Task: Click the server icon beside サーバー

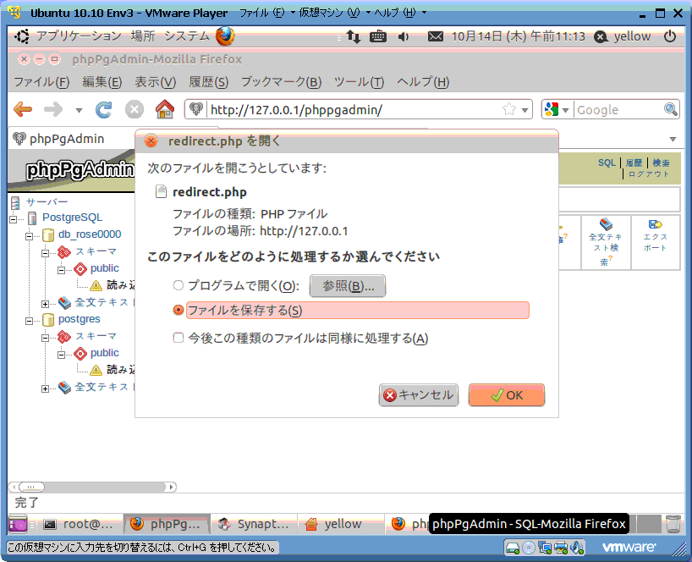Action: [15, 202]
